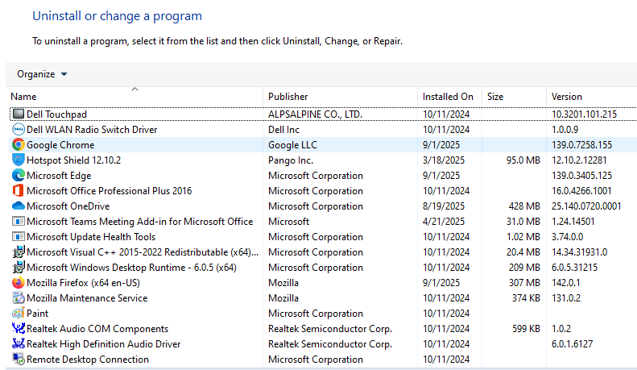Click the Microsoft Office Professional Plus icon
The image size is (637, 370).
[19, 191]
